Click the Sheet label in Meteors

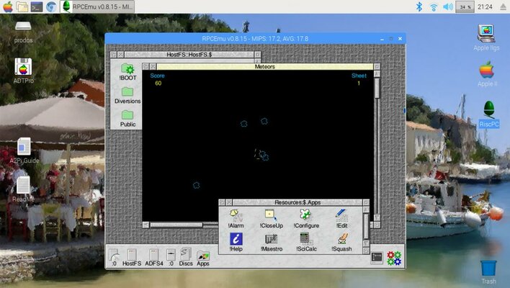click(359, 76)
